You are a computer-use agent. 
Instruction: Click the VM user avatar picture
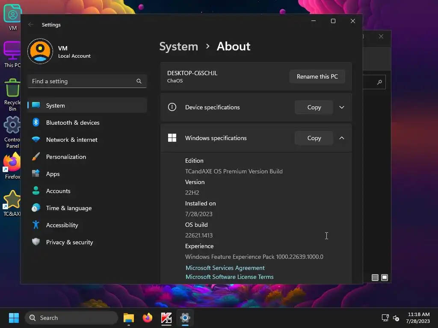pyautogui.click(x=40, y=51)
